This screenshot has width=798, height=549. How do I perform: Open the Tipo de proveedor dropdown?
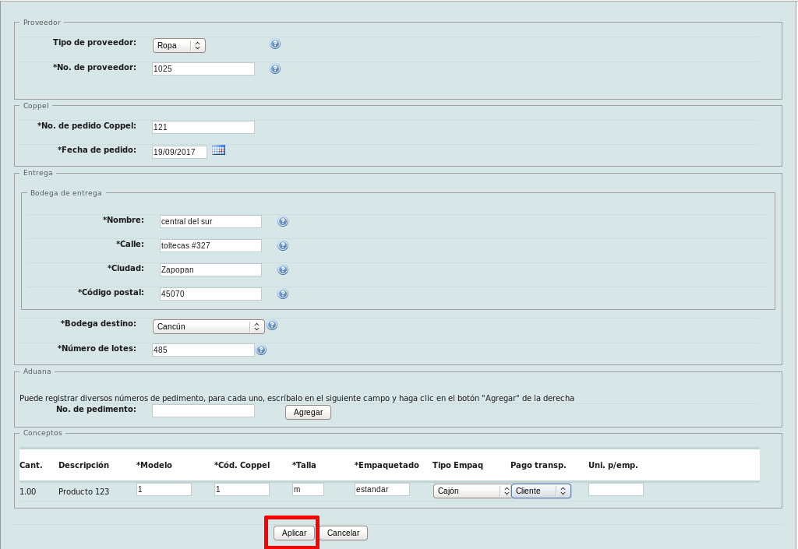click(179, 45)
